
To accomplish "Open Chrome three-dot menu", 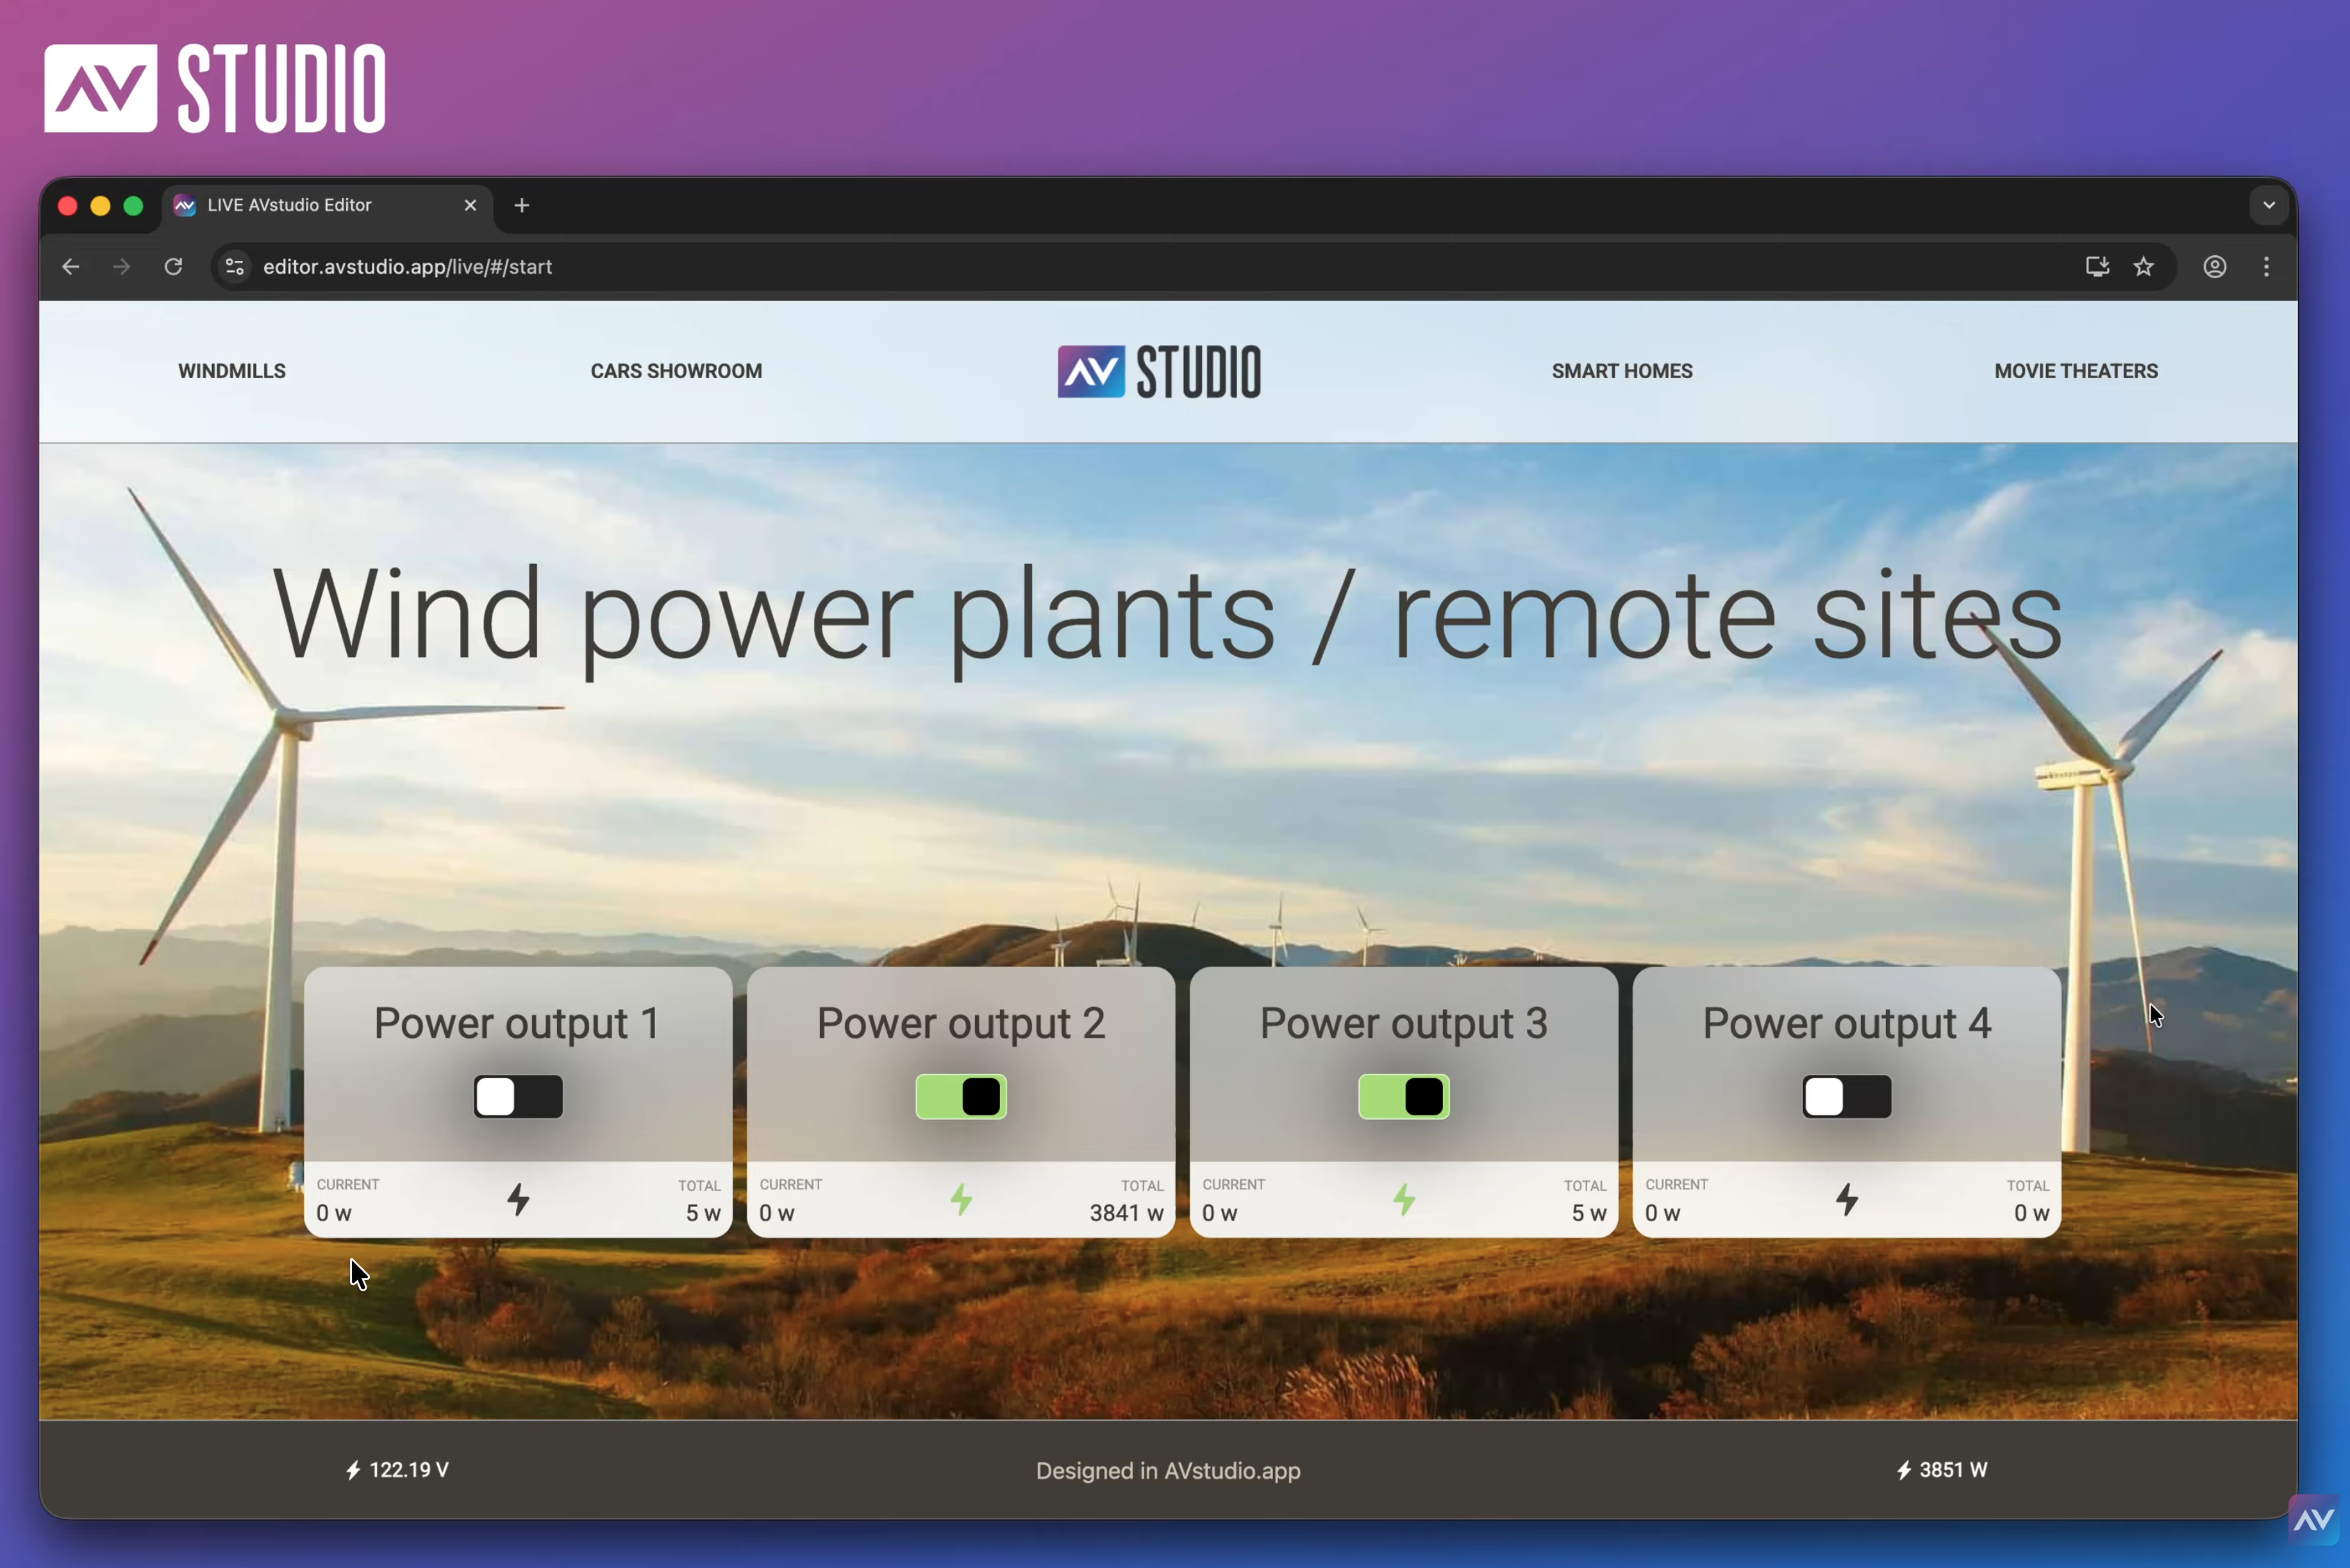I will point(2266,266).
